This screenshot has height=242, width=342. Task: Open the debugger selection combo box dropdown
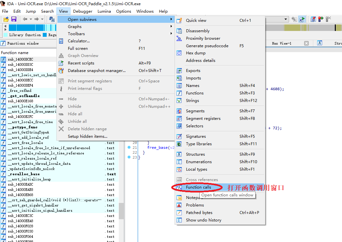click(x=286, y=19)
